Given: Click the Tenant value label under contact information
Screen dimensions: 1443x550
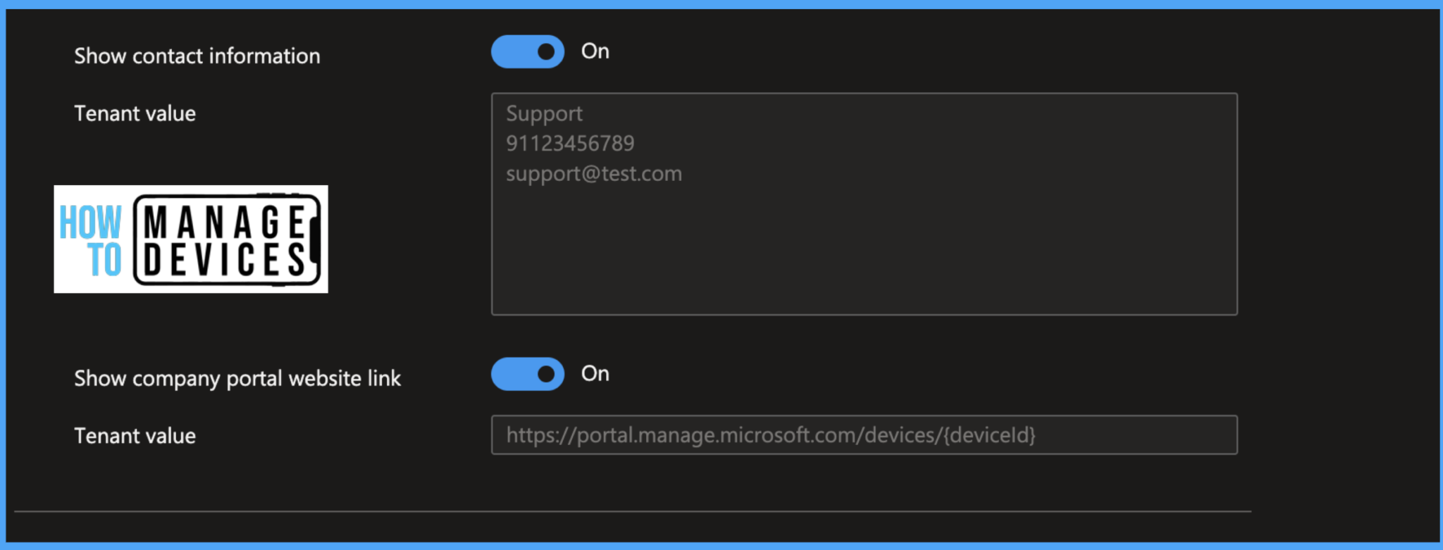Looking at the screenshot, I should pyautogui.click(x=135, y=114).
